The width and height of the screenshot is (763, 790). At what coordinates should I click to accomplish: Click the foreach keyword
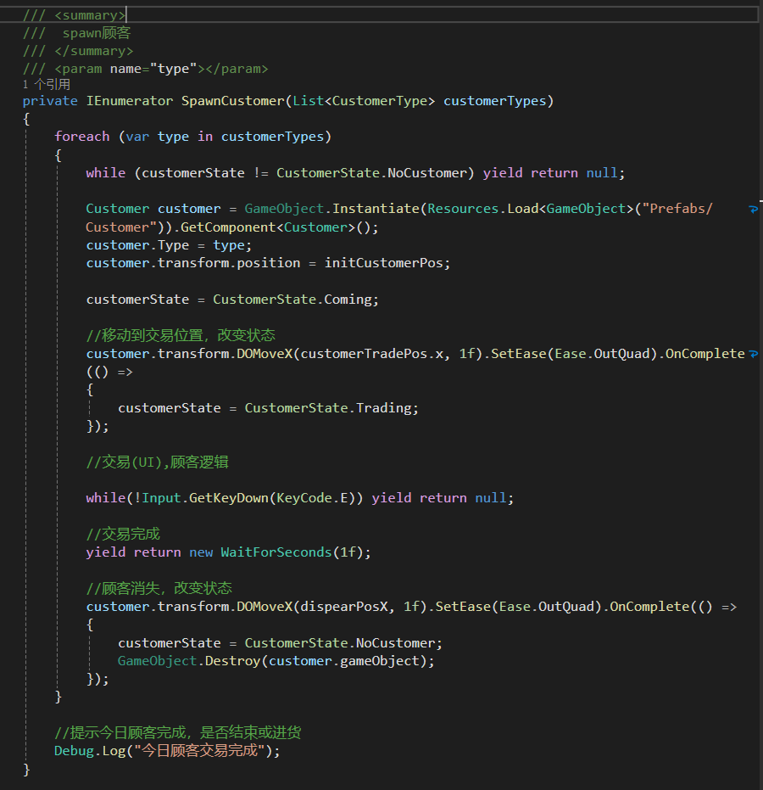pos(82,137)
